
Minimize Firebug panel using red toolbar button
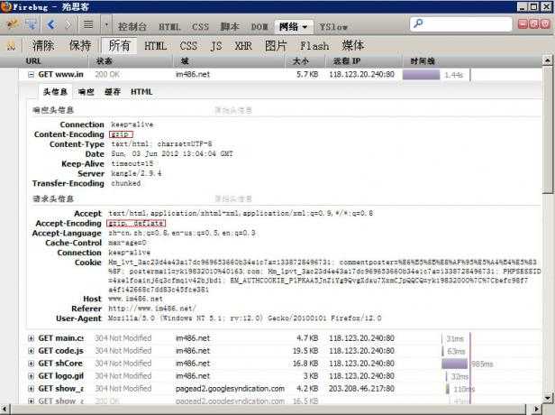[x=523, y=23]
